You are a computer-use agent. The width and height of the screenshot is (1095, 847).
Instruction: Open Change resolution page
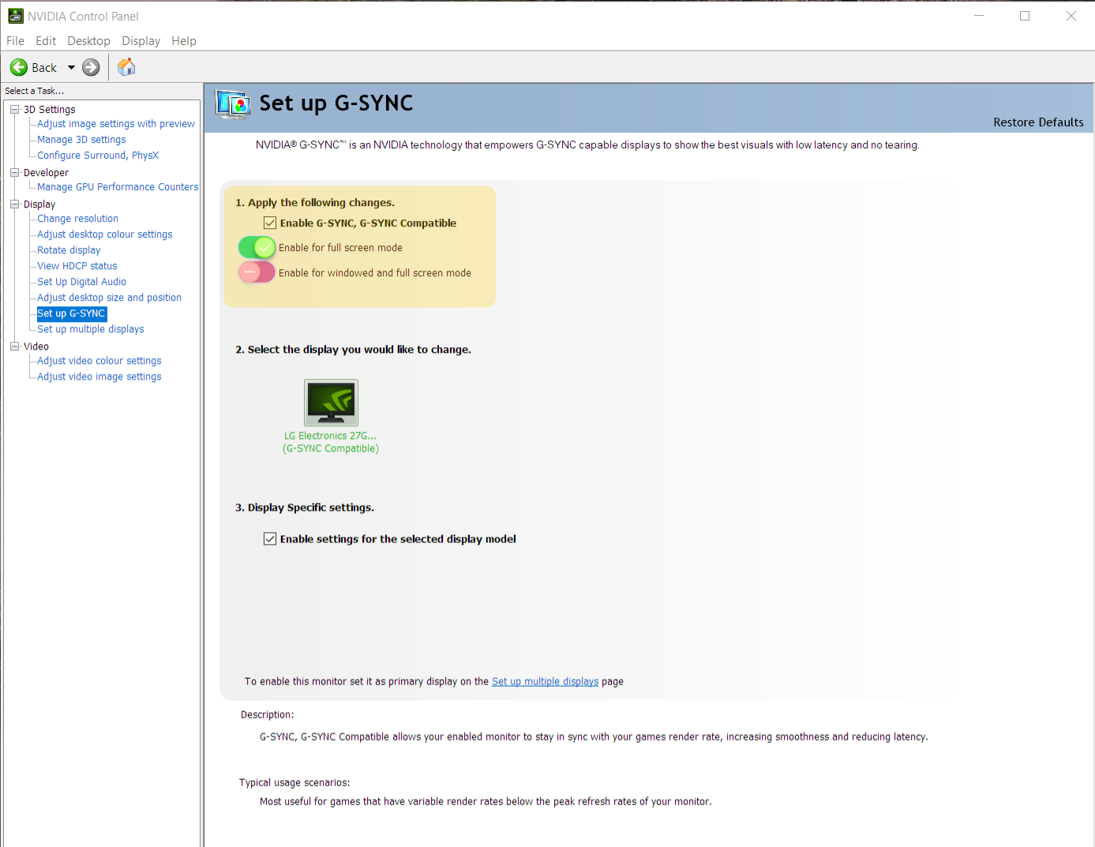click(x=77, y=219)
